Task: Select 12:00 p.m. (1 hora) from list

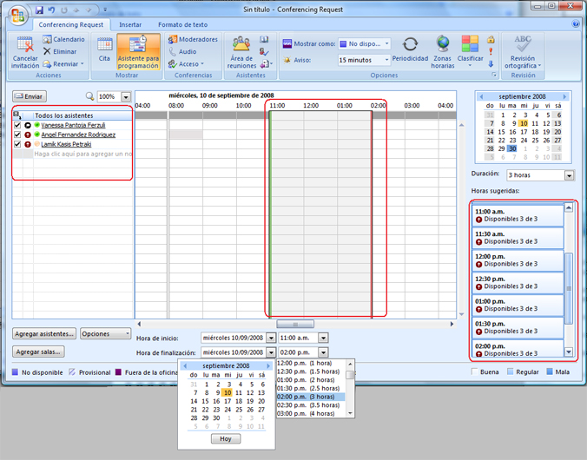Action: click(x=311, y=363)
